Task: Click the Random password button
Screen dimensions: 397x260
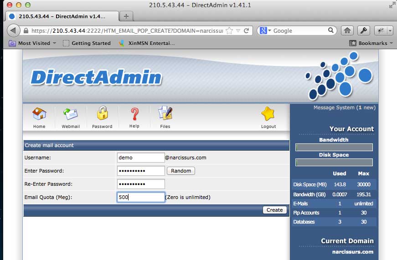Action: (x=181, y=171)
